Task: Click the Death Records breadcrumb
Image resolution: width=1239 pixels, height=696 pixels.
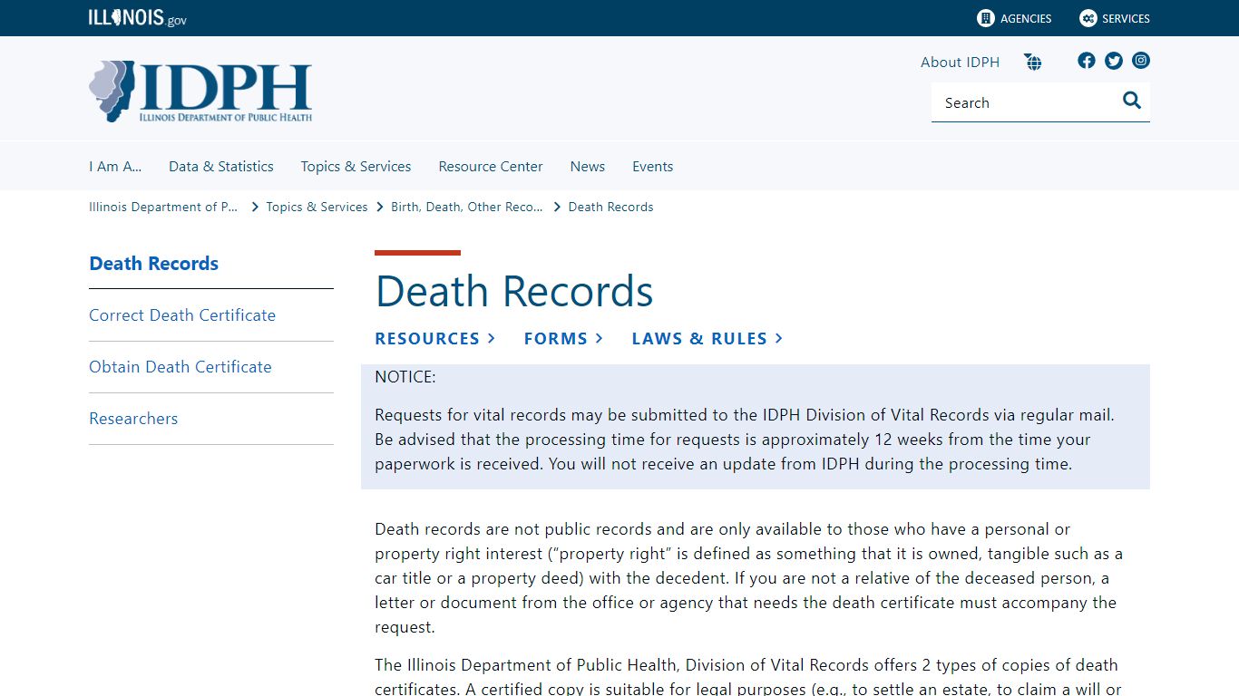Action: tap(610, 207)
